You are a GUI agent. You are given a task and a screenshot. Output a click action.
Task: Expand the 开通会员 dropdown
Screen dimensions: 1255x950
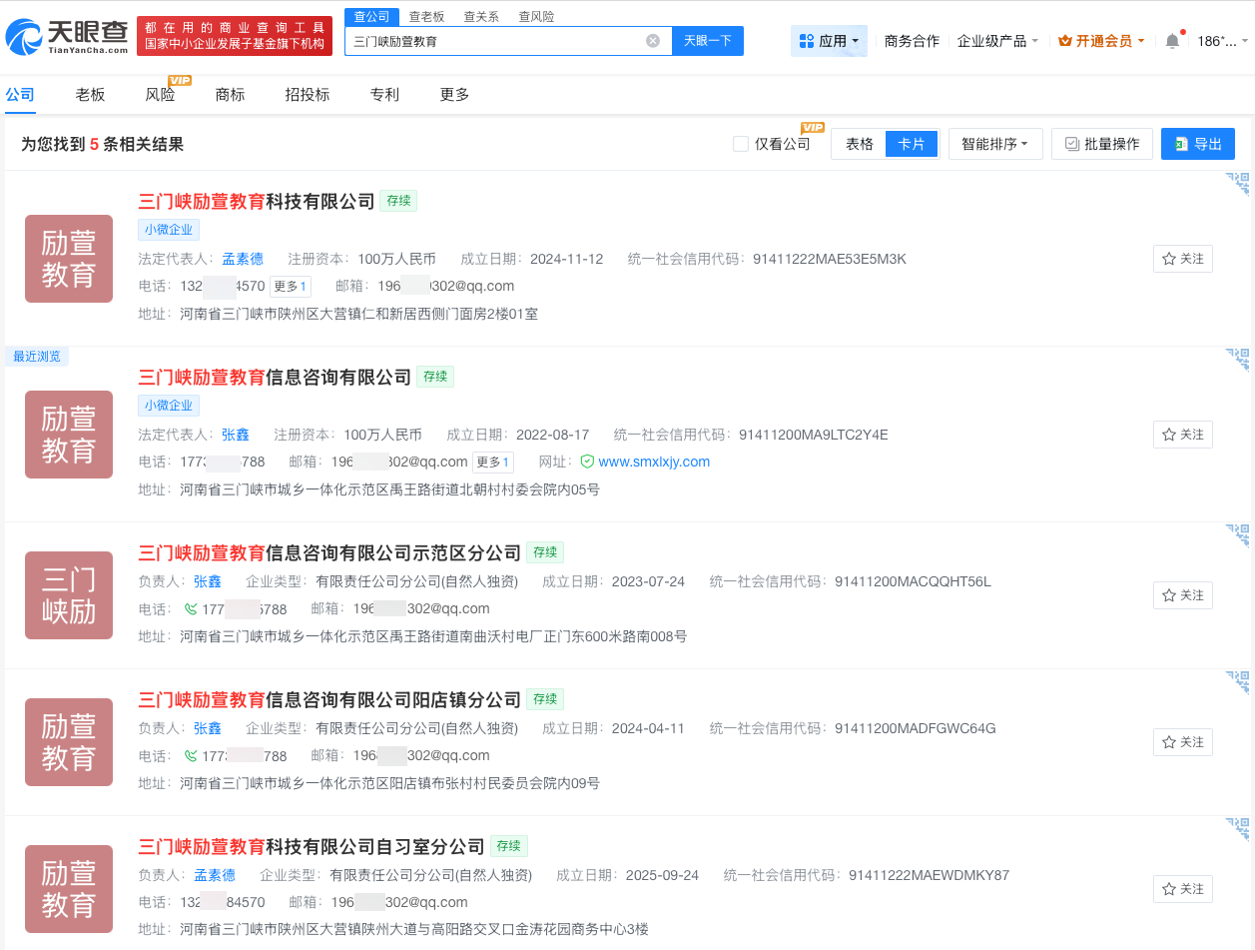coord(1101,41)
